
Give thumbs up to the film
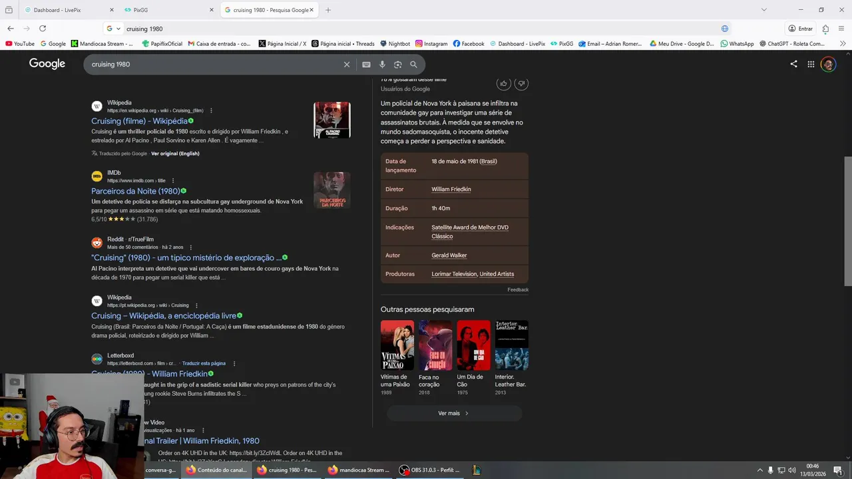(504, 83)
